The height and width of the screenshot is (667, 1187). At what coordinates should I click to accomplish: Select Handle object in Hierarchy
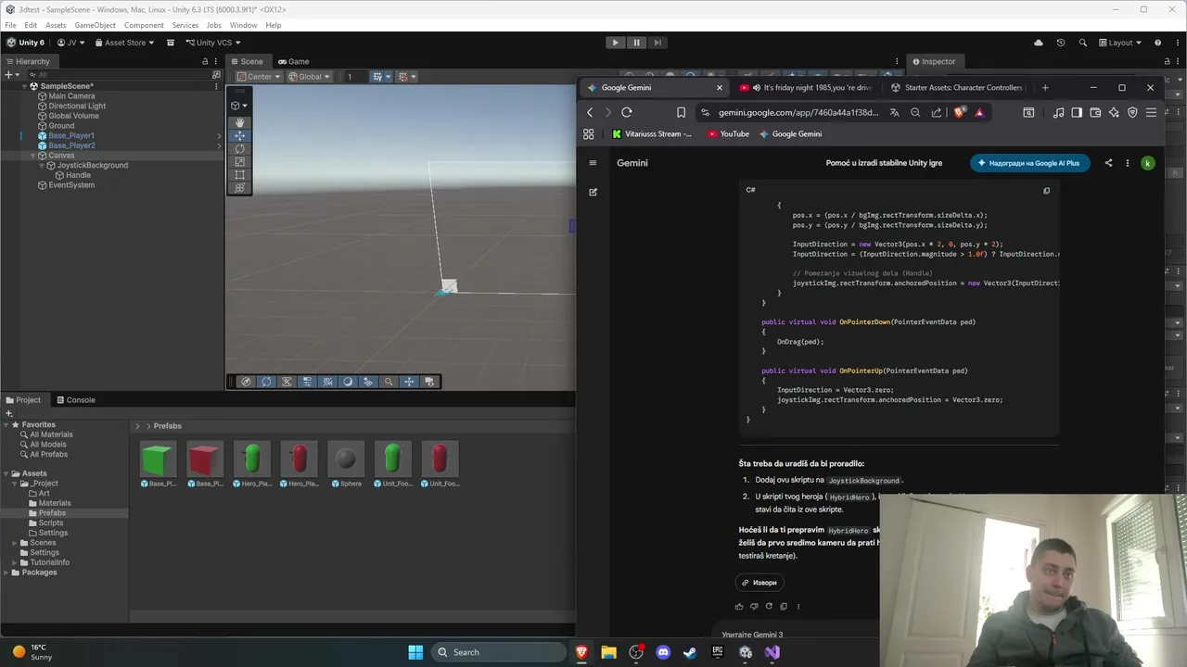pos(78,175)
